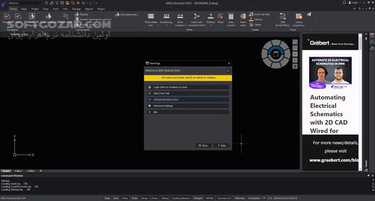Click the wire Address icon

[x=211, y=16]
